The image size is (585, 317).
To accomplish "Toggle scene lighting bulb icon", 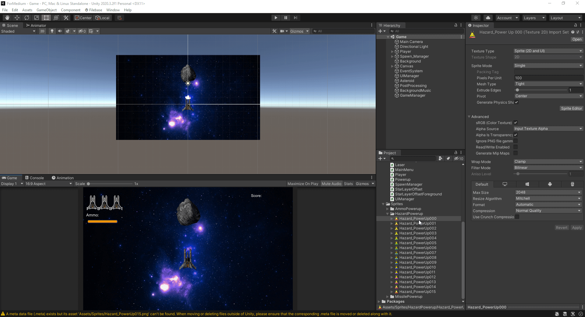I will [x=52, y=31].
